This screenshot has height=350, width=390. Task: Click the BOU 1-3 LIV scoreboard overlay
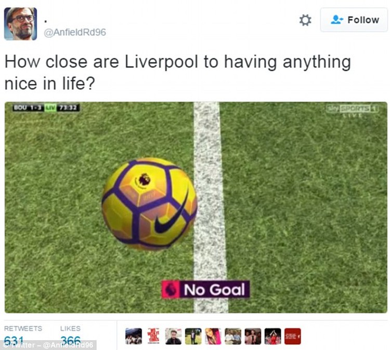(x=46, y=108)
